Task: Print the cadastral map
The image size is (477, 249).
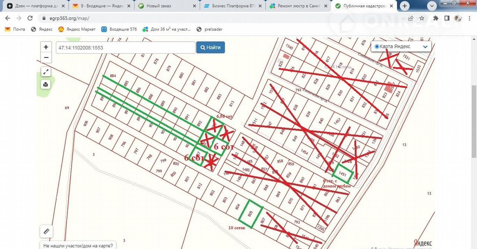Action: tap(45, 84)
